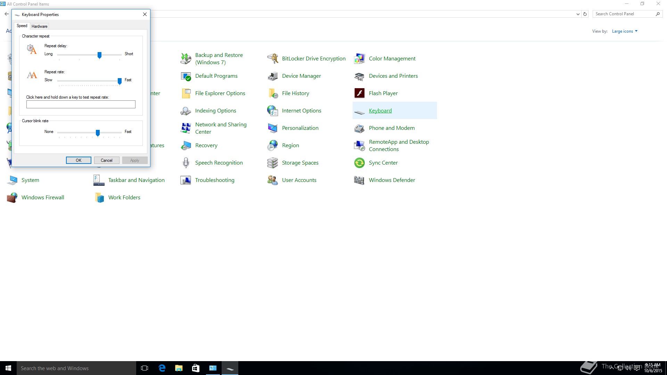Open Network and Sharing Center icon
This screenshot has width=667, height=375.
tap(186, 128)
